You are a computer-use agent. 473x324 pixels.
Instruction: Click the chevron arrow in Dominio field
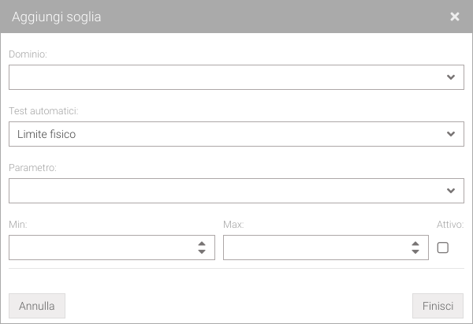click(451, 77)
